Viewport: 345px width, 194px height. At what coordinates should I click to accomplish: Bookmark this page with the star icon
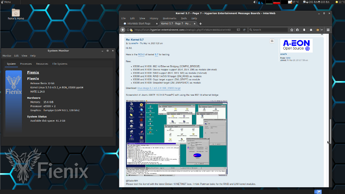(292, 30)
